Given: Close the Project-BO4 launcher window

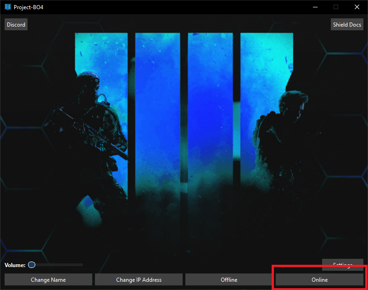Looking at the screenshot, I should point(357,7).
